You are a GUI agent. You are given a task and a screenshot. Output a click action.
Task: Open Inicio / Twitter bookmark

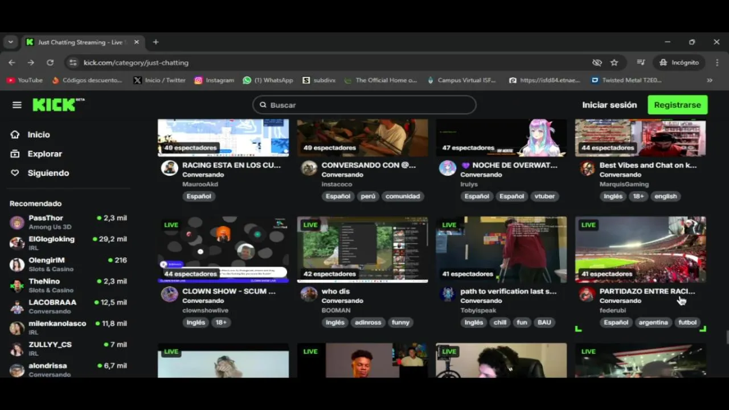point(159,80)
